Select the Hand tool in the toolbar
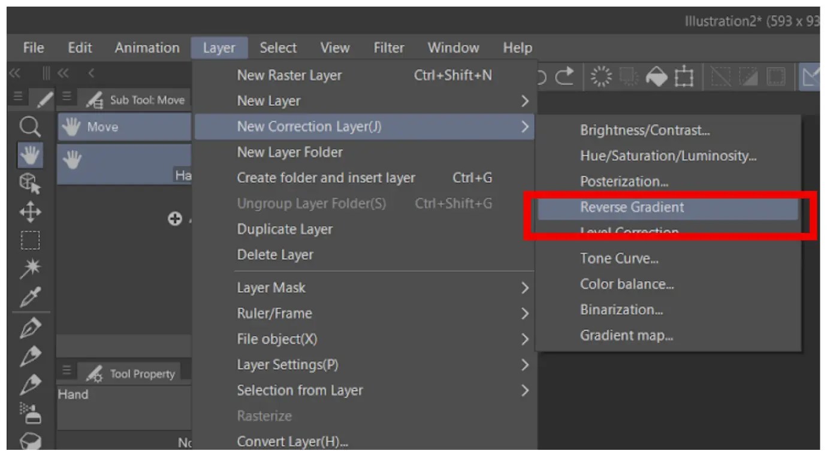827x457 pixels. [29, 155]
